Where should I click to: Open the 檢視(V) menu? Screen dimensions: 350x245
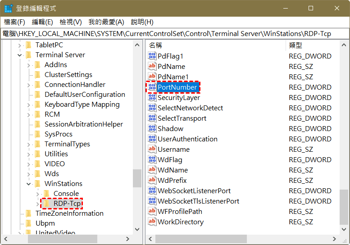click(x=71, y=22)
